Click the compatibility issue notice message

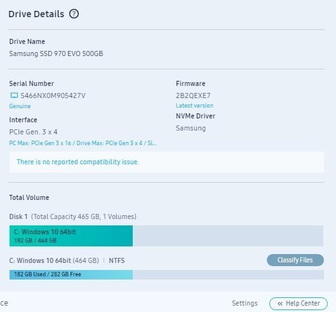coord(77,162)
